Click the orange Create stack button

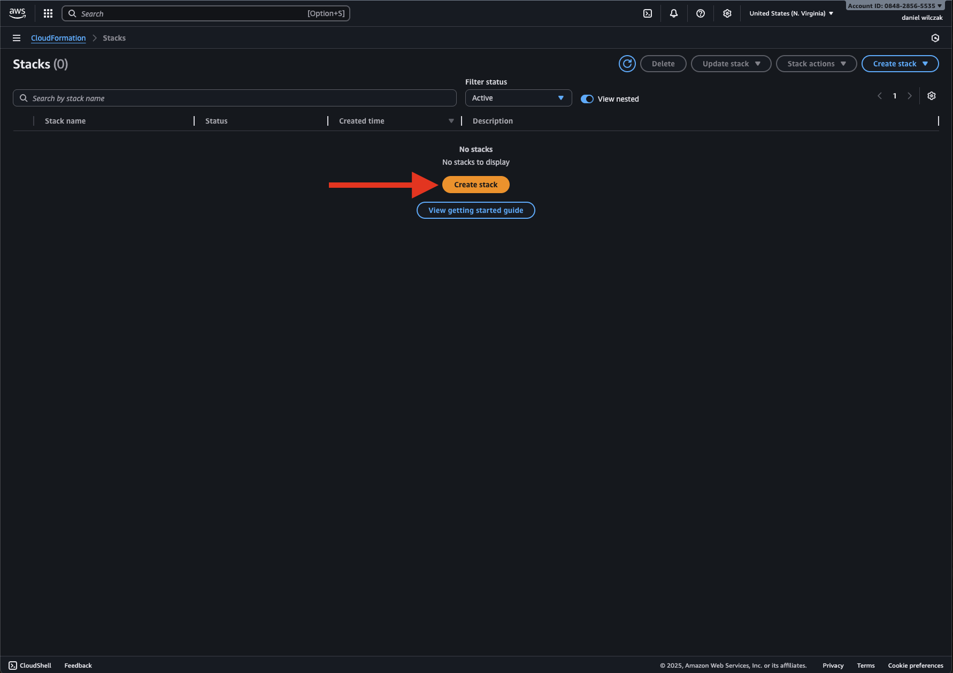(475, 185)
